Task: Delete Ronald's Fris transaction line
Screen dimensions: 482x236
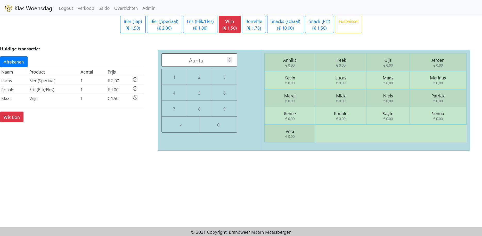Action: point(135,89)
